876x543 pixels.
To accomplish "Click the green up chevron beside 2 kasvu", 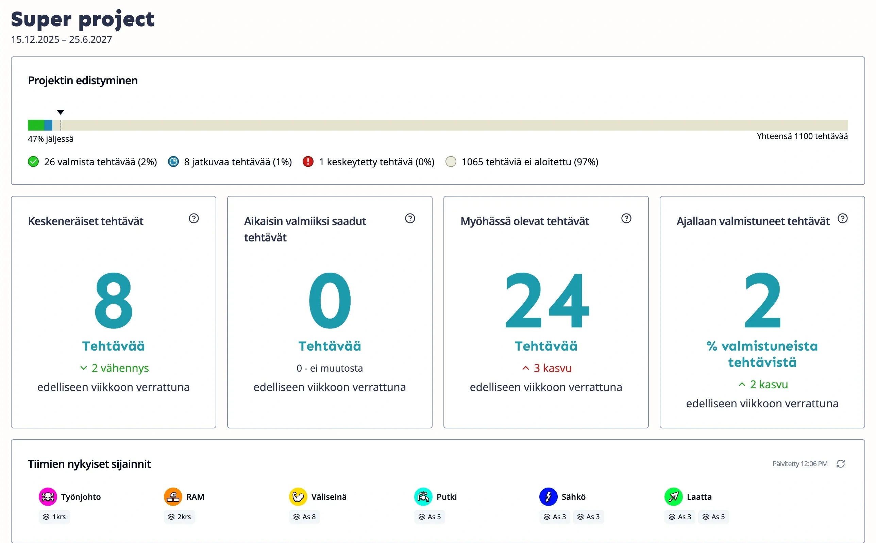I will pyautogui.click(x=742, y=384).
